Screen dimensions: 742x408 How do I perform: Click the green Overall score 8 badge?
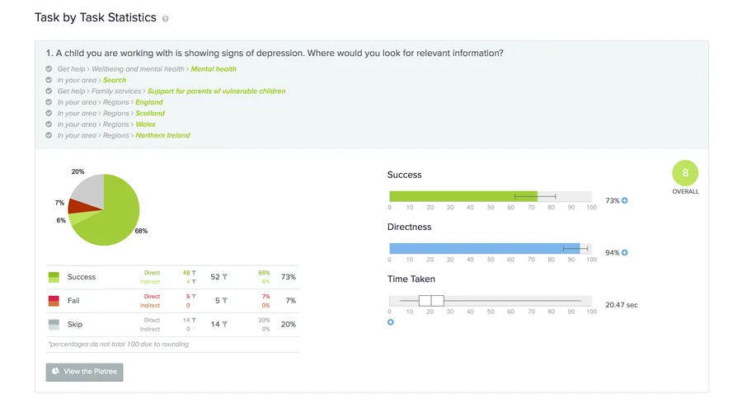point(685,173)
